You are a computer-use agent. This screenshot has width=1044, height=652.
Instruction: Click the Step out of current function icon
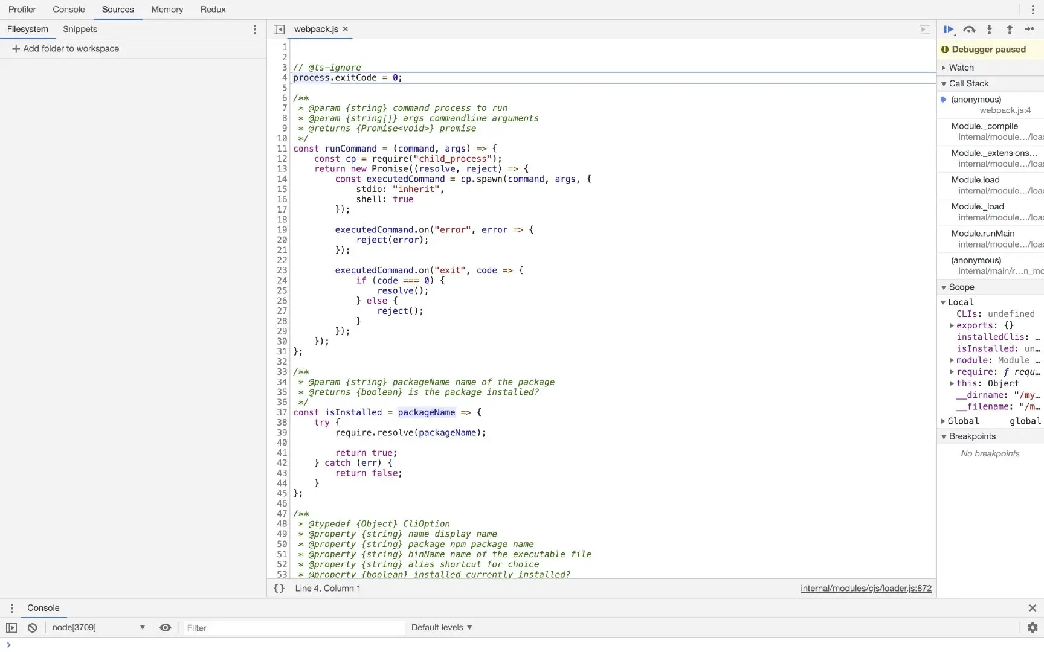coord(1009,29)
